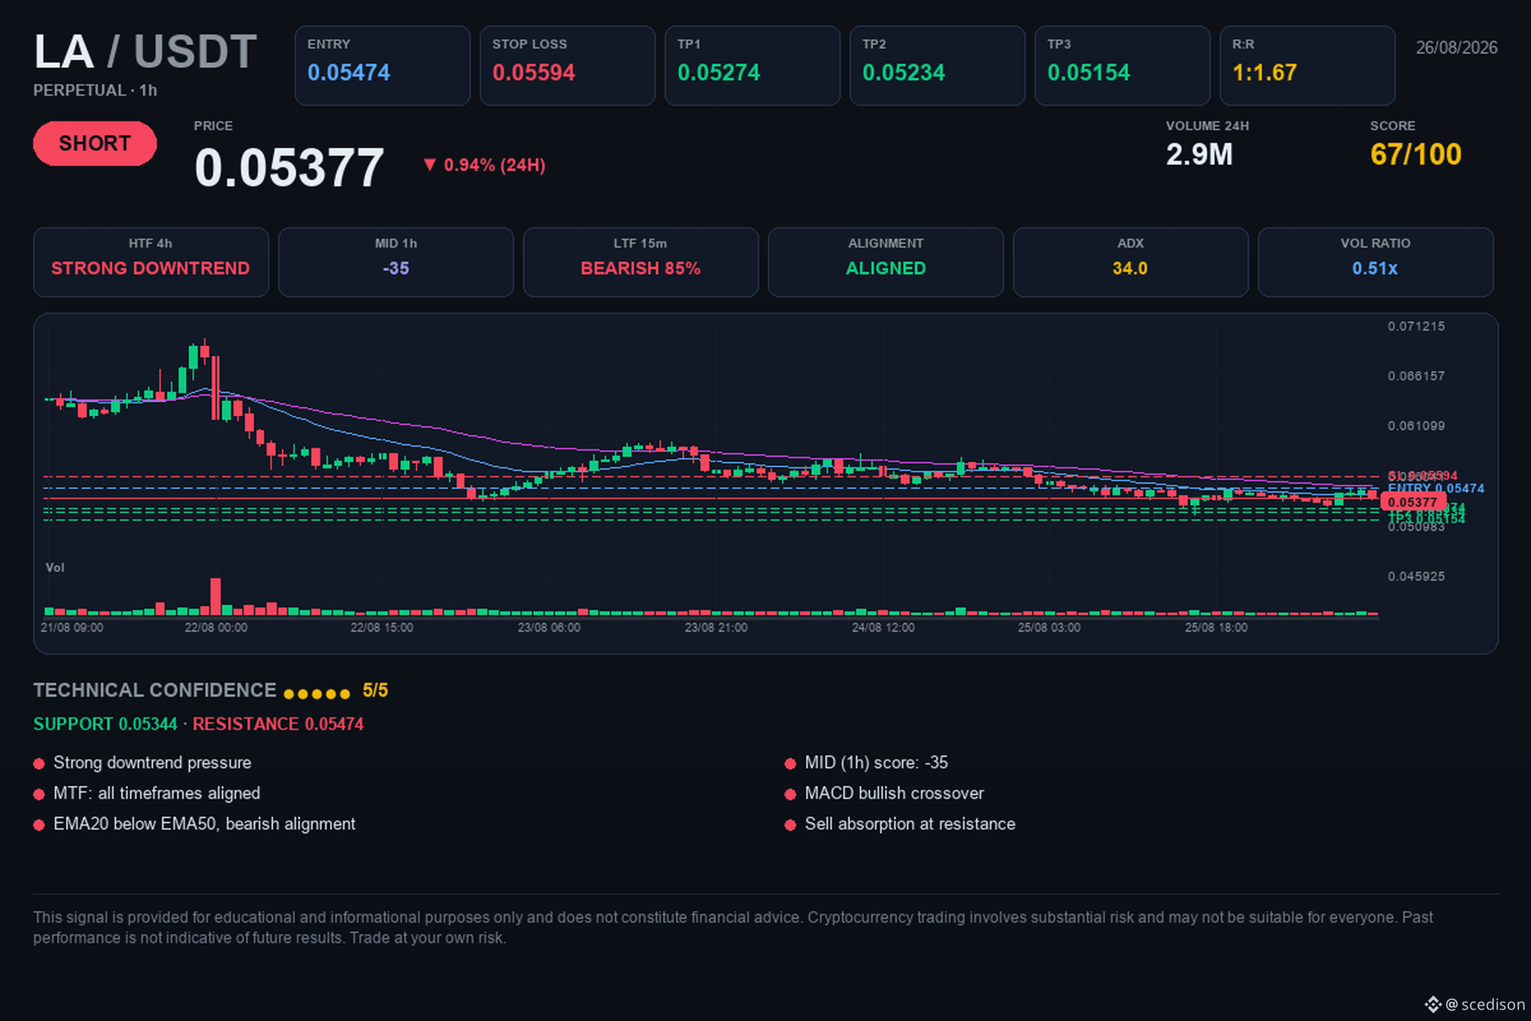Viewport: 1531px width, 1021px height.
Task: Click the SHORT signal badge
Action: click(95, 143)
